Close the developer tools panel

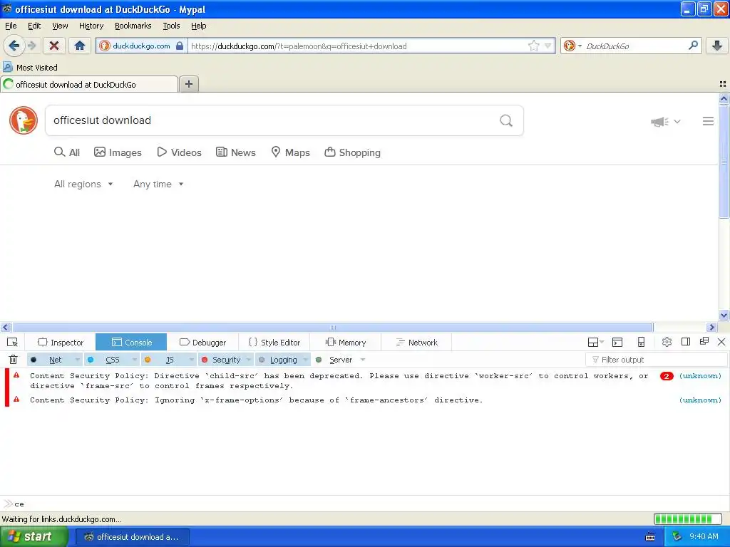point(721,342)
